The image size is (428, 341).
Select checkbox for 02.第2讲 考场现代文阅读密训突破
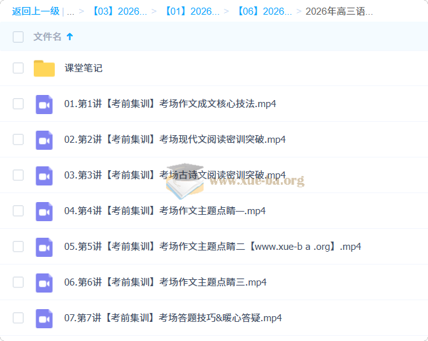[18, 140]
